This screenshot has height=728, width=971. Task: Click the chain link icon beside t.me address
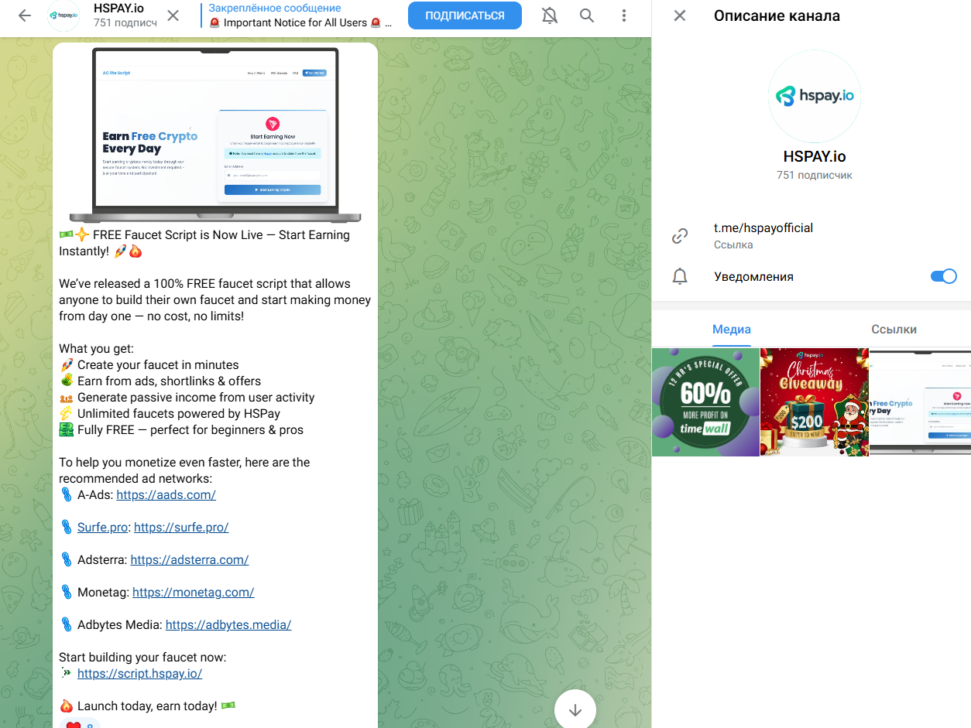click(680, 236)
